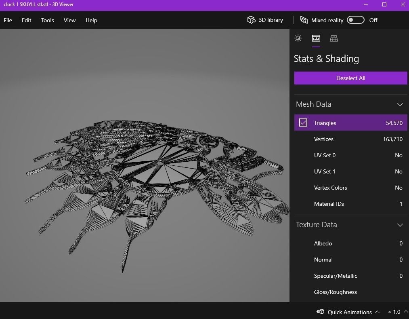Open the View menu

click(x=69, y=20)
